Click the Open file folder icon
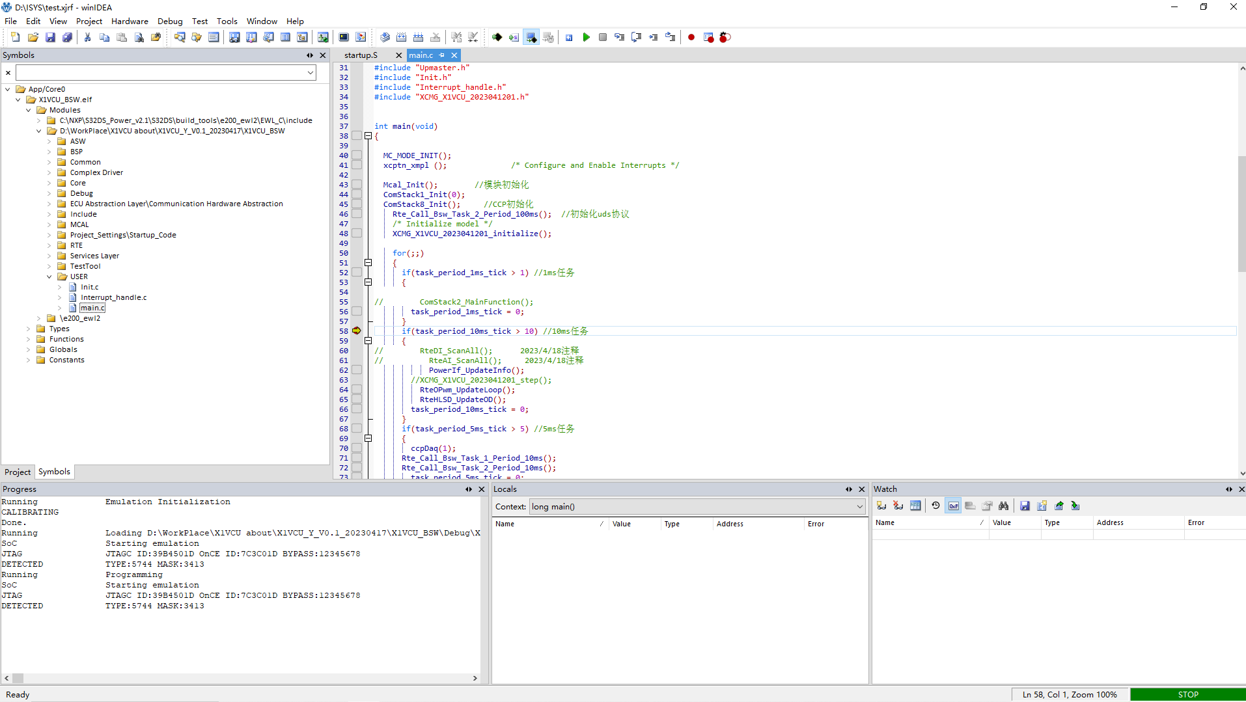This screenshot has width=1246, height=702. 33,37
